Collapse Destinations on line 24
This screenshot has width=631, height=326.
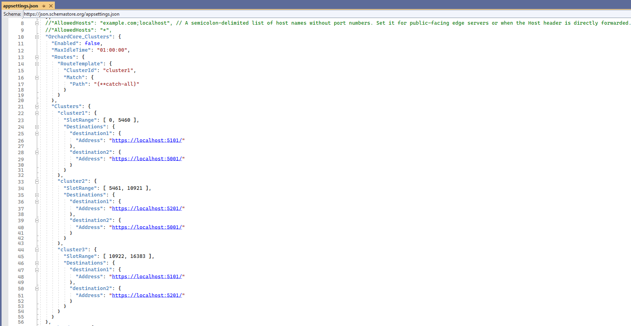37,127
